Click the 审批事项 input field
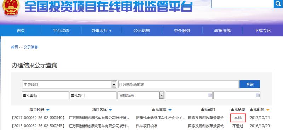This screenshot has width=283, height=130. [45, 95]
